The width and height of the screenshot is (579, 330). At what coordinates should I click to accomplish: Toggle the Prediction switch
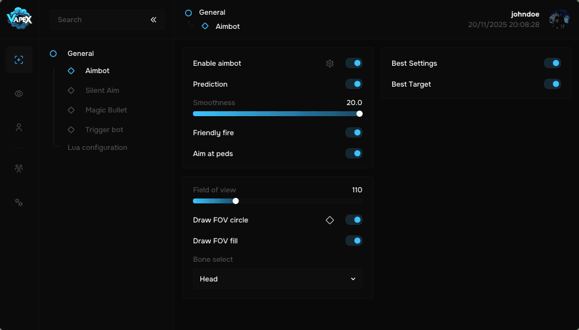[353, 84]
